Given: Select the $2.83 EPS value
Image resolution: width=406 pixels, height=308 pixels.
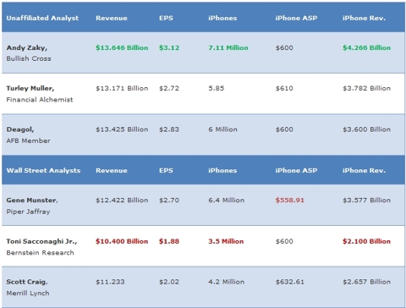Looking at the screenshot, I should coord(169,129).
